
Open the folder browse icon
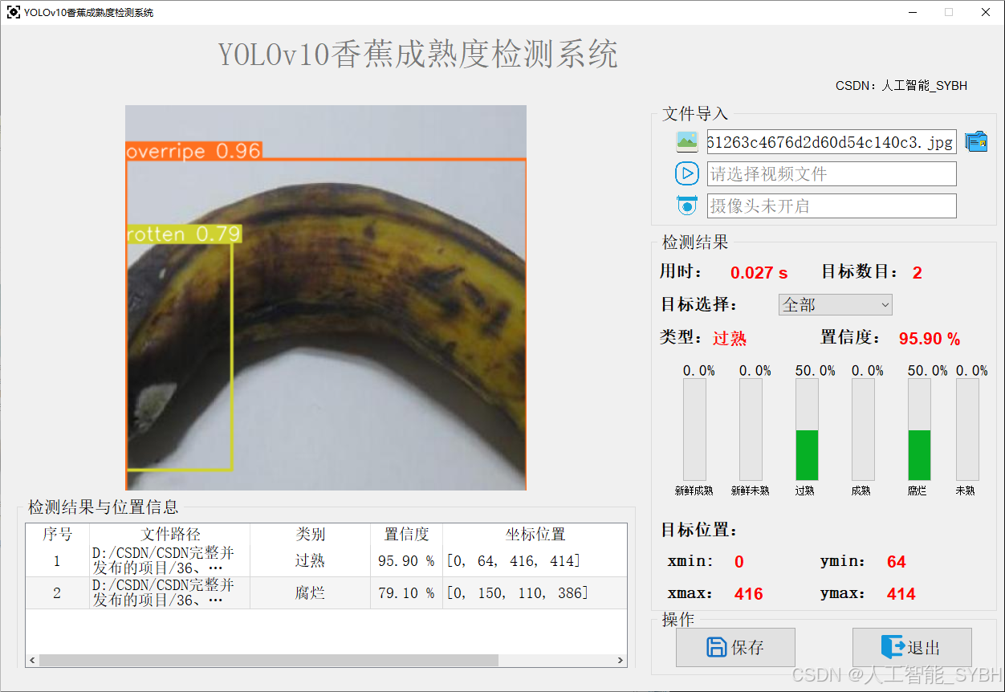click(976, 142)
